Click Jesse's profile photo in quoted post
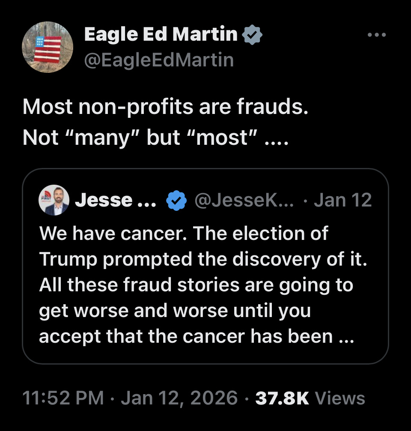 [x=54, y=200]
